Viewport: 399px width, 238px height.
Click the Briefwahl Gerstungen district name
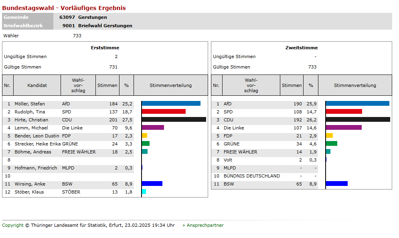coord(105,26)
